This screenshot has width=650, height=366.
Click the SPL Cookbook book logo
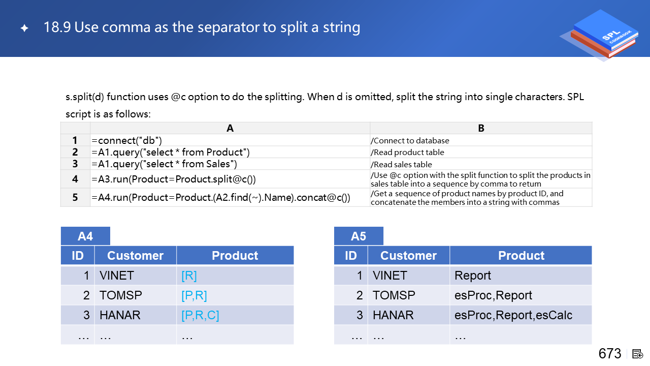tap(600, 35)
